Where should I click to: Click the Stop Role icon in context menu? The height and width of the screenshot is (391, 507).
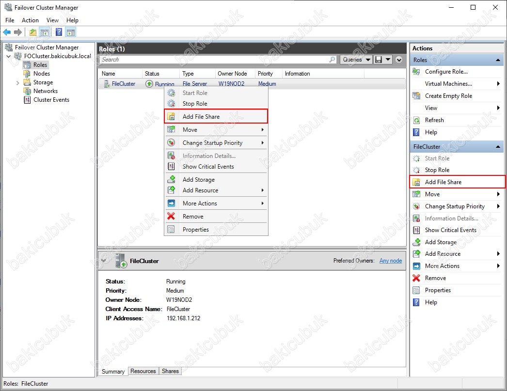[171, 104]
